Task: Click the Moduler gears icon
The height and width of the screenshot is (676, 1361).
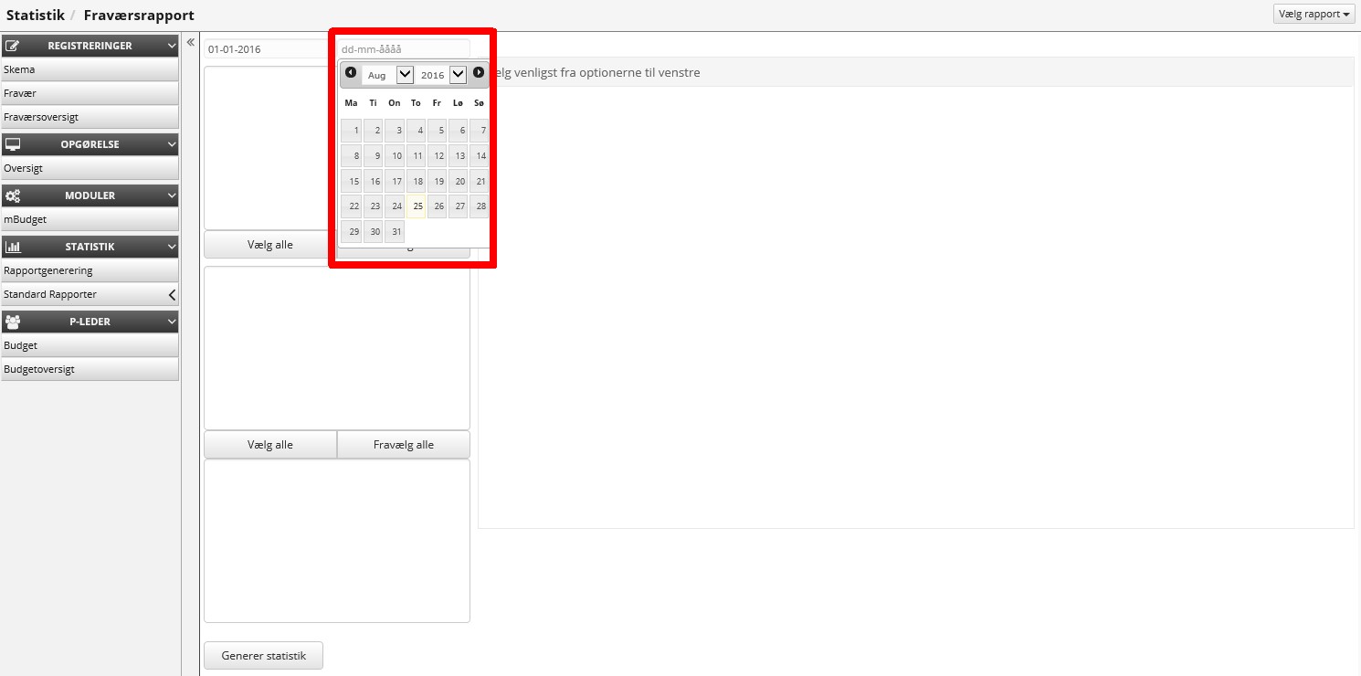Action: tap(13, 195)
